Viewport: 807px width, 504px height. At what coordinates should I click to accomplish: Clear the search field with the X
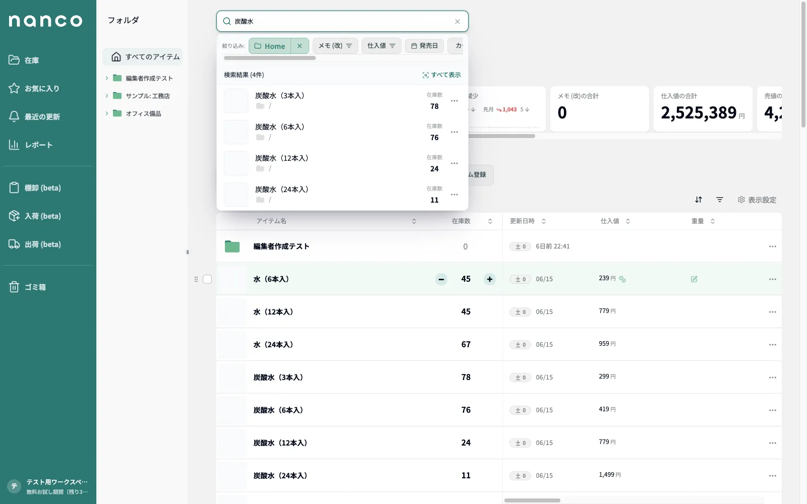tap(457, 21)
